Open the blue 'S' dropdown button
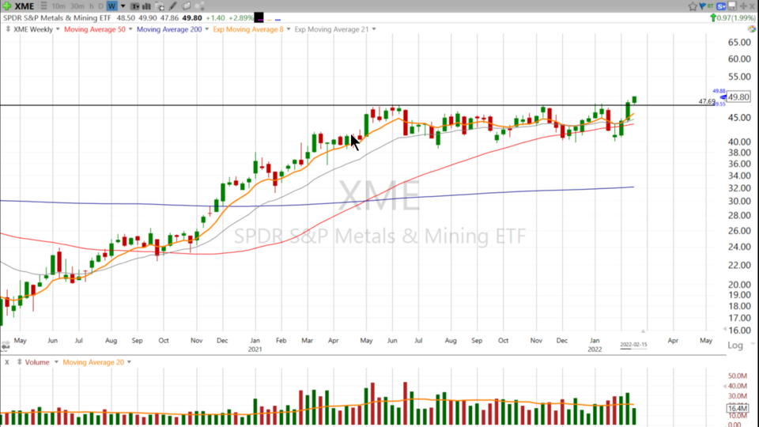759x427 pixels. tap(721, 6)
